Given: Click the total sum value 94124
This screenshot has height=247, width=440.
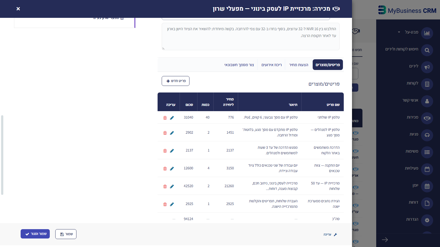Looking at the screenshot, I should pos(188,219).
